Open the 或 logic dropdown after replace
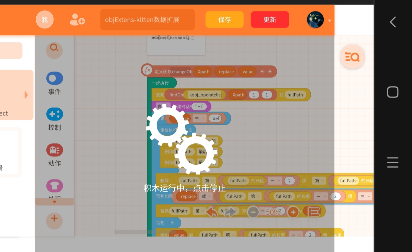The height and width of the screenshot is (252, 412). click(x=206, y=196)
